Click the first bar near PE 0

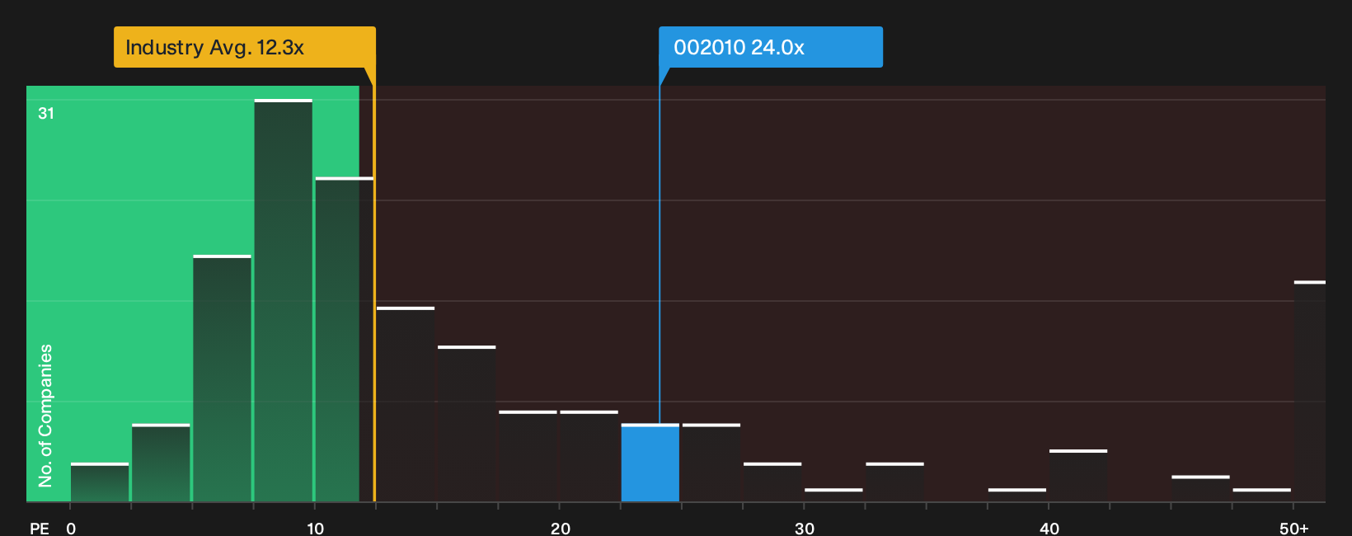point(100,482)
